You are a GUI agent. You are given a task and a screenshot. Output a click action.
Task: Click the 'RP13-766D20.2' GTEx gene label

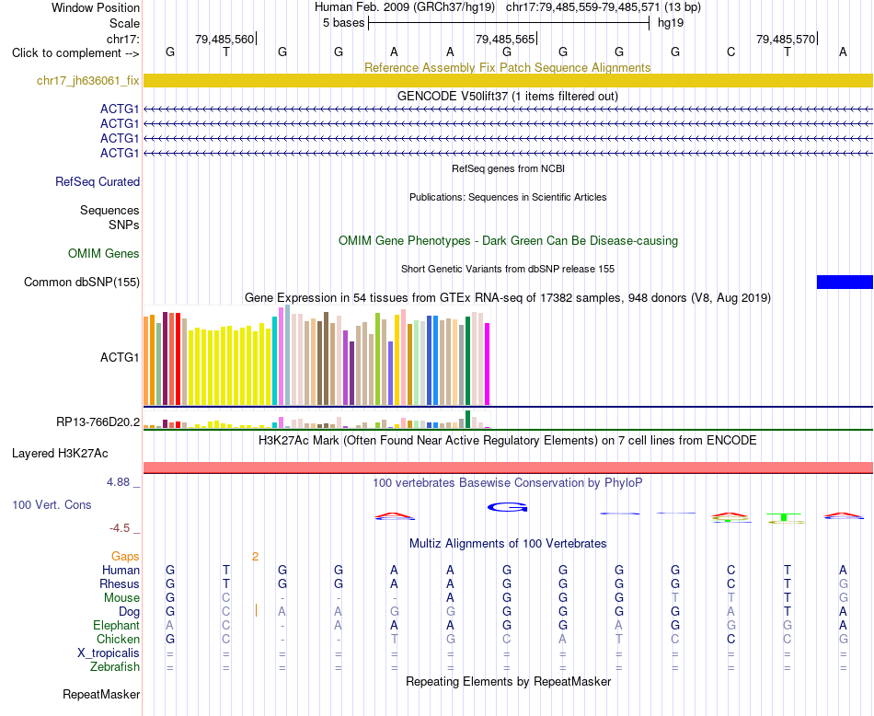pos(98,422)
